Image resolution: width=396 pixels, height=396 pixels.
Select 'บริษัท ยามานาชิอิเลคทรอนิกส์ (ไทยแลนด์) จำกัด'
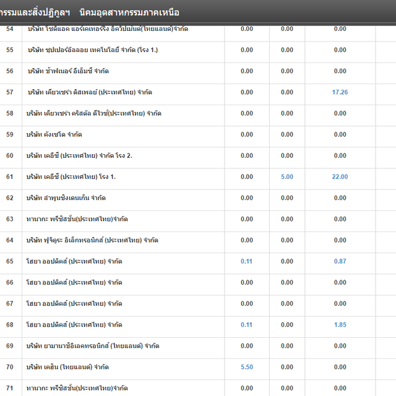point(93,346)
